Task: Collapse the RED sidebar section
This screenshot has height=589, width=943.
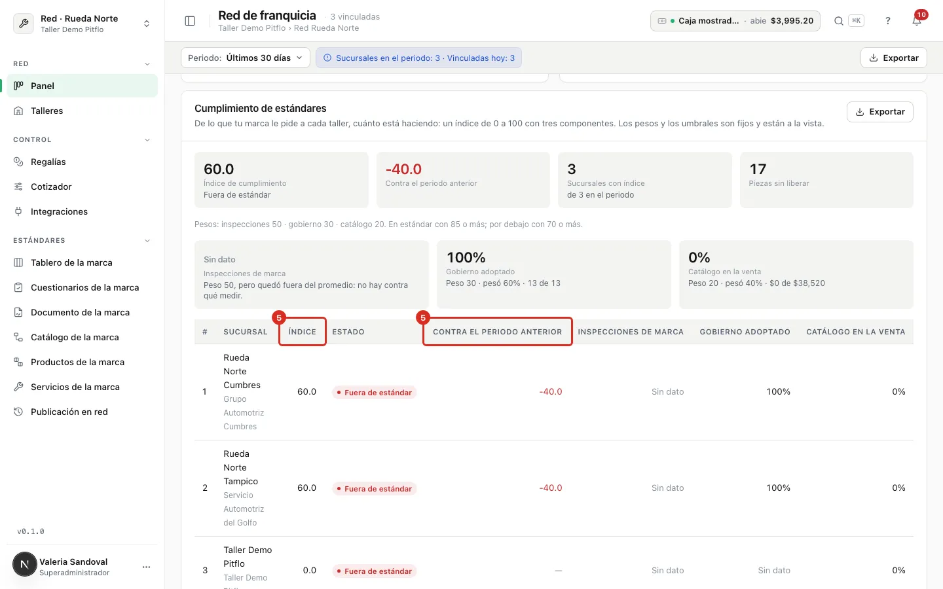Action: coord(147,64)
